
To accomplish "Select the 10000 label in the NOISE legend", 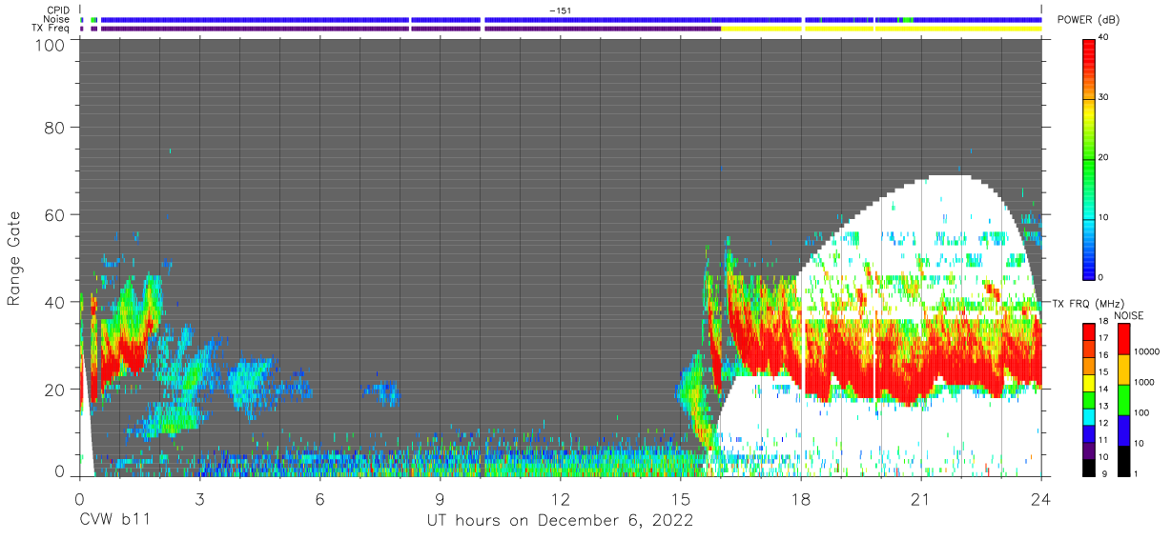I will [1146, 352].
